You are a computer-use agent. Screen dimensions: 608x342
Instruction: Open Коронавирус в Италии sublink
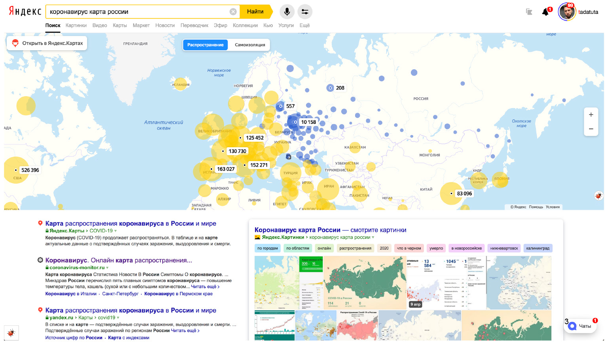71,294
